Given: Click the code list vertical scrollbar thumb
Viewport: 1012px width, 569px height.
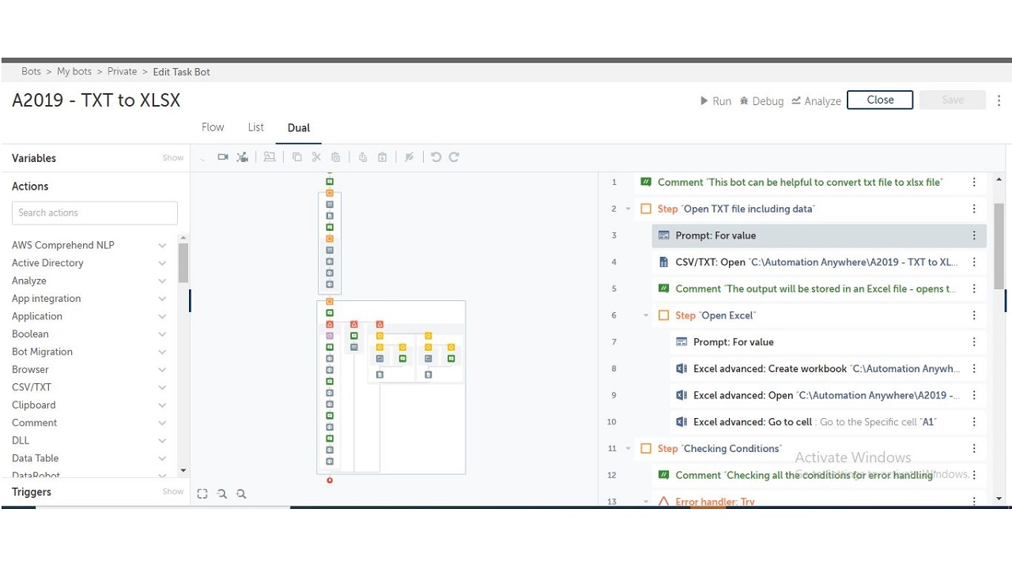Looking at the screenshot, I should point(999,246).
